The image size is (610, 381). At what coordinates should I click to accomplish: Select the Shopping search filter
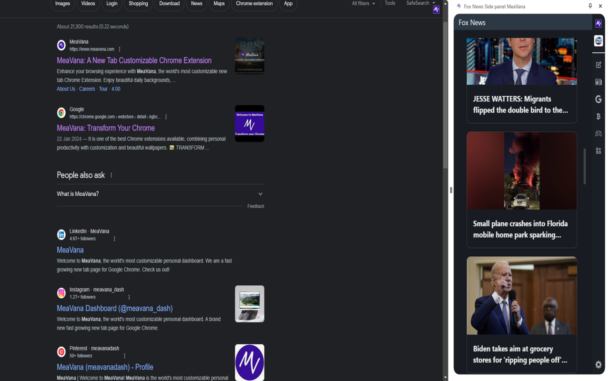point(138,4)
